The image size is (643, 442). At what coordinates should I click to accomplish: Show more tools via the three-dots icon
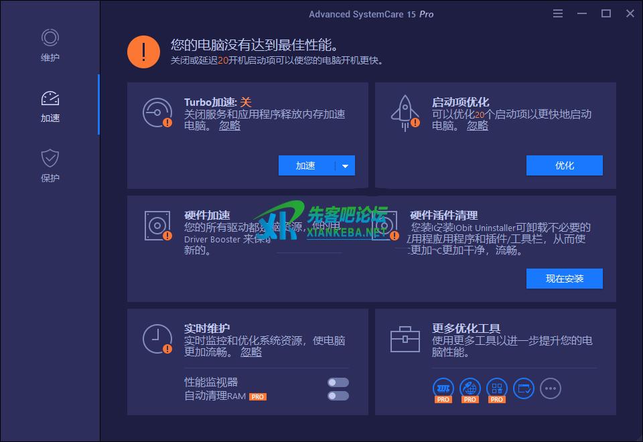(x=550, y=388)
